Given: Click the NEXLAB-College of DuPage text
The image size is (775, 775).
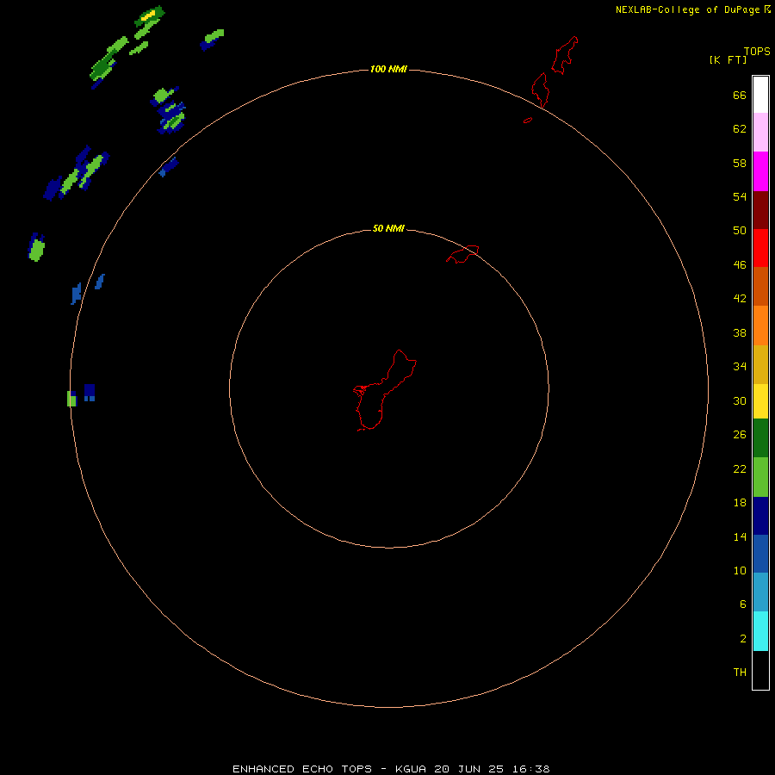Looking at the screenshot, I should pyautogui.click(x=687, y=9).
